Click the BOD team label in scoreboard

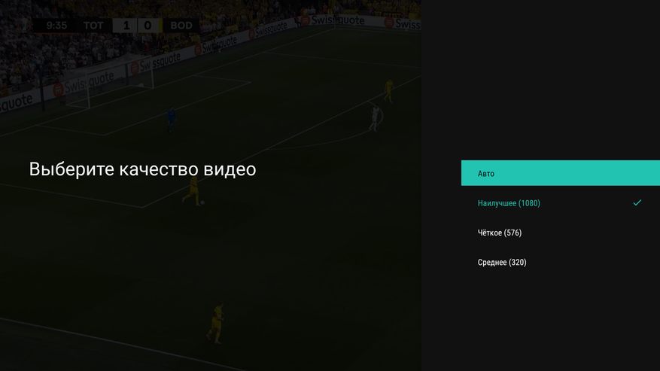point(181,26)
